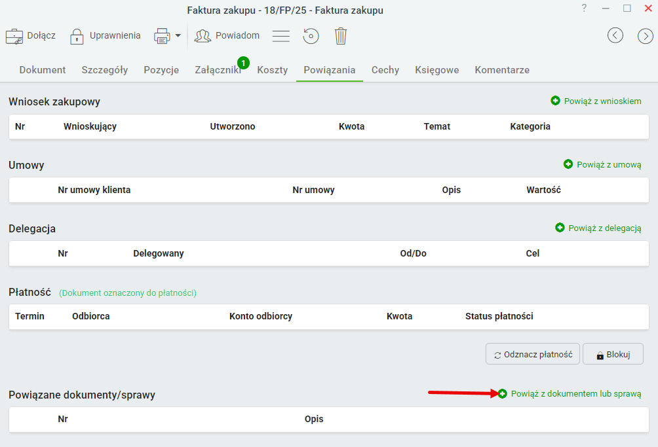Click the Cel column header
Image resolution: width=658 pixels, height=447 pixels.
533,253
